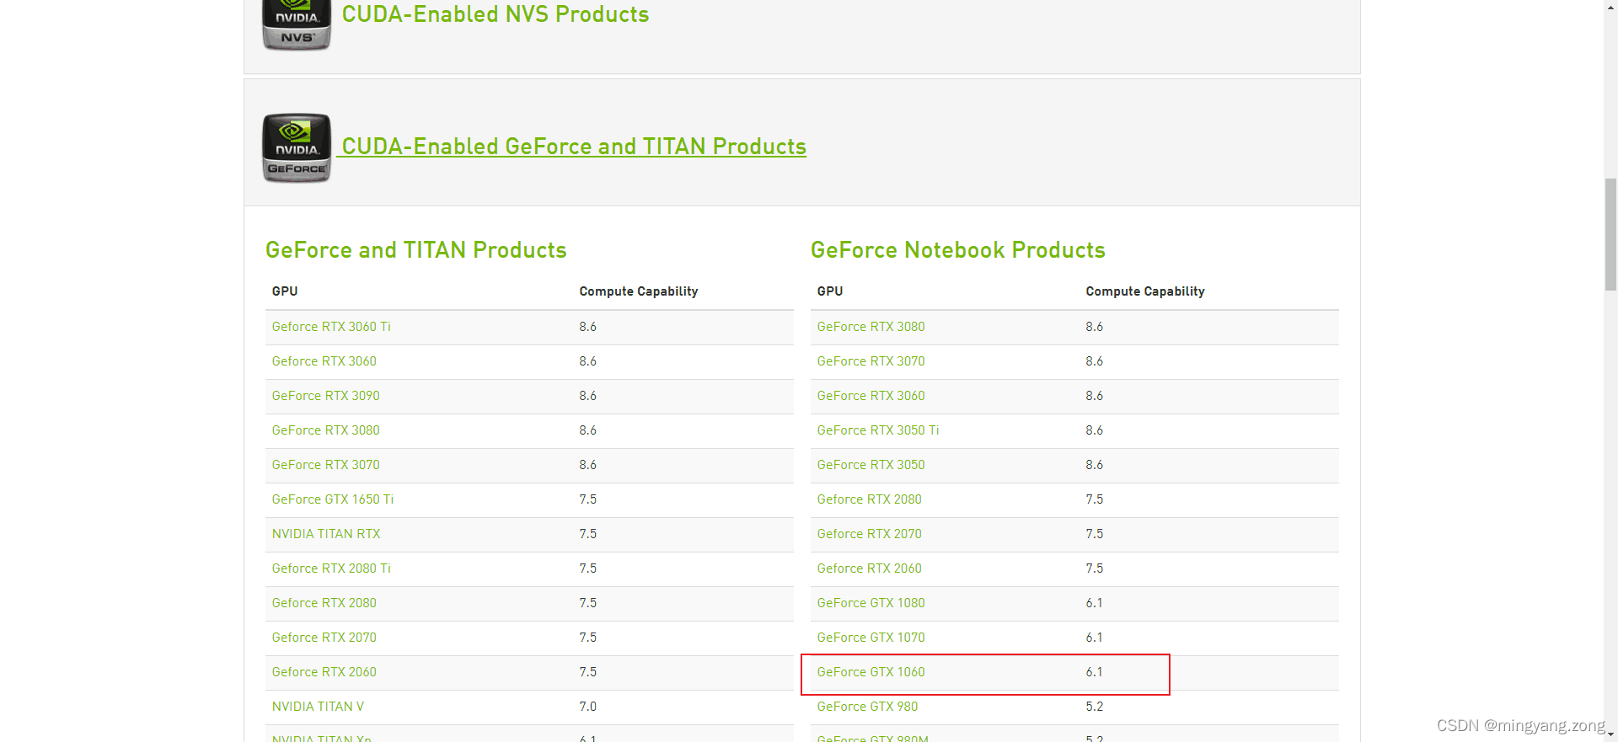Open notebook Geforce RTX 2070 link
Screen dimensions: 1618x742
point(869,534)
